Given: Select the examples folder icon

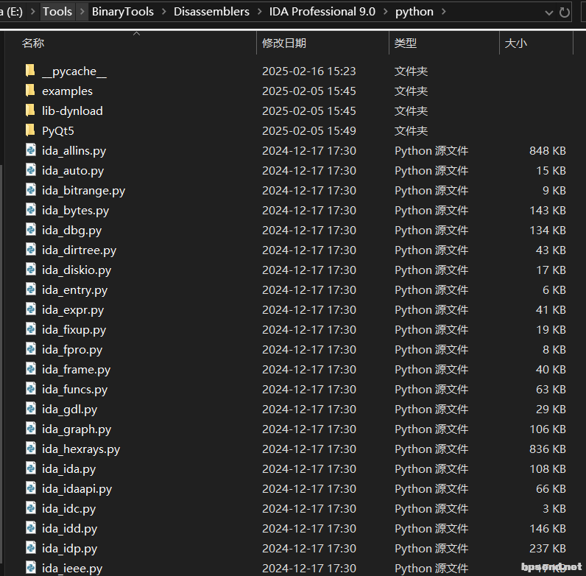Looking at the screenshot, I should (x=30, y=90).
